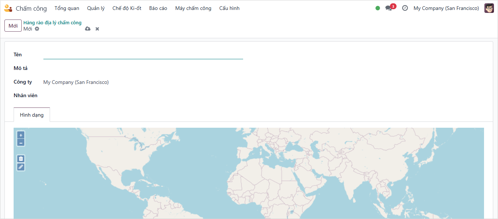Save record with the cloud upload icon
This screenshot has width=498, height=219.
pyautogui.click(x=88, y=29)
